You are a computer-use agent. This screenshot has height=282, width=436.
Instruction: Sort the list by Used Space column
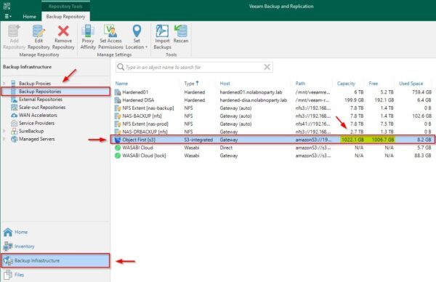click(x=411, y=84)
